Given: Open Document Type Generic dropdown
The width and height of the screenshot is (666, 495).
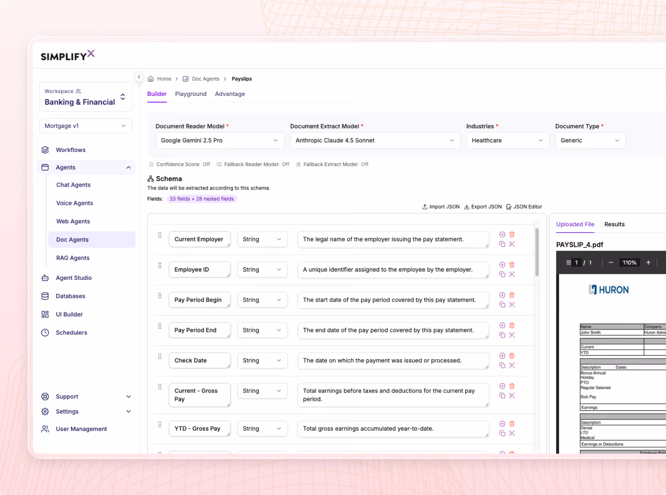Looking at the screenshot, I should click(x=590, y=140).
